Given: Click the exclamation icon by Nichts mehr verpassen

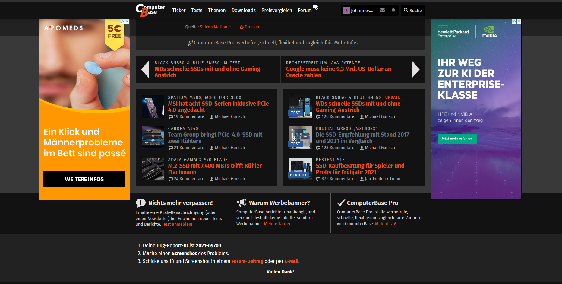Looking at the screenshot, I should pos(141,203).
